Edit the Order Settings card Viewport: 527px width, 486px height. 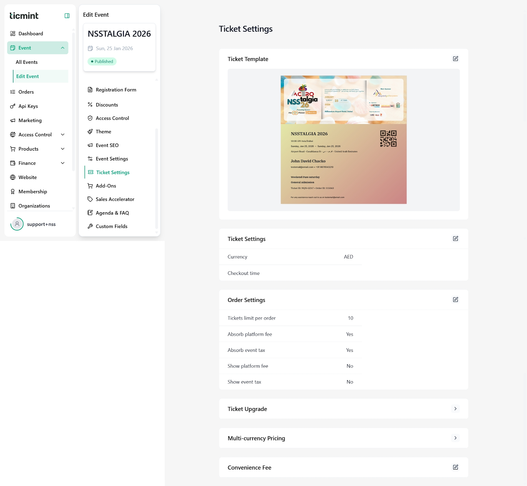[456, 300]
